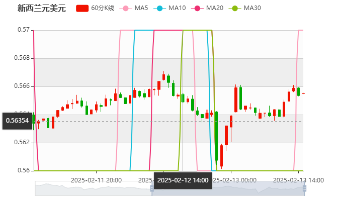Screen dimensions: 337x201
Task: Click the green MA30 legend marker
Action: pyautogui.click(x=234, y=8)
